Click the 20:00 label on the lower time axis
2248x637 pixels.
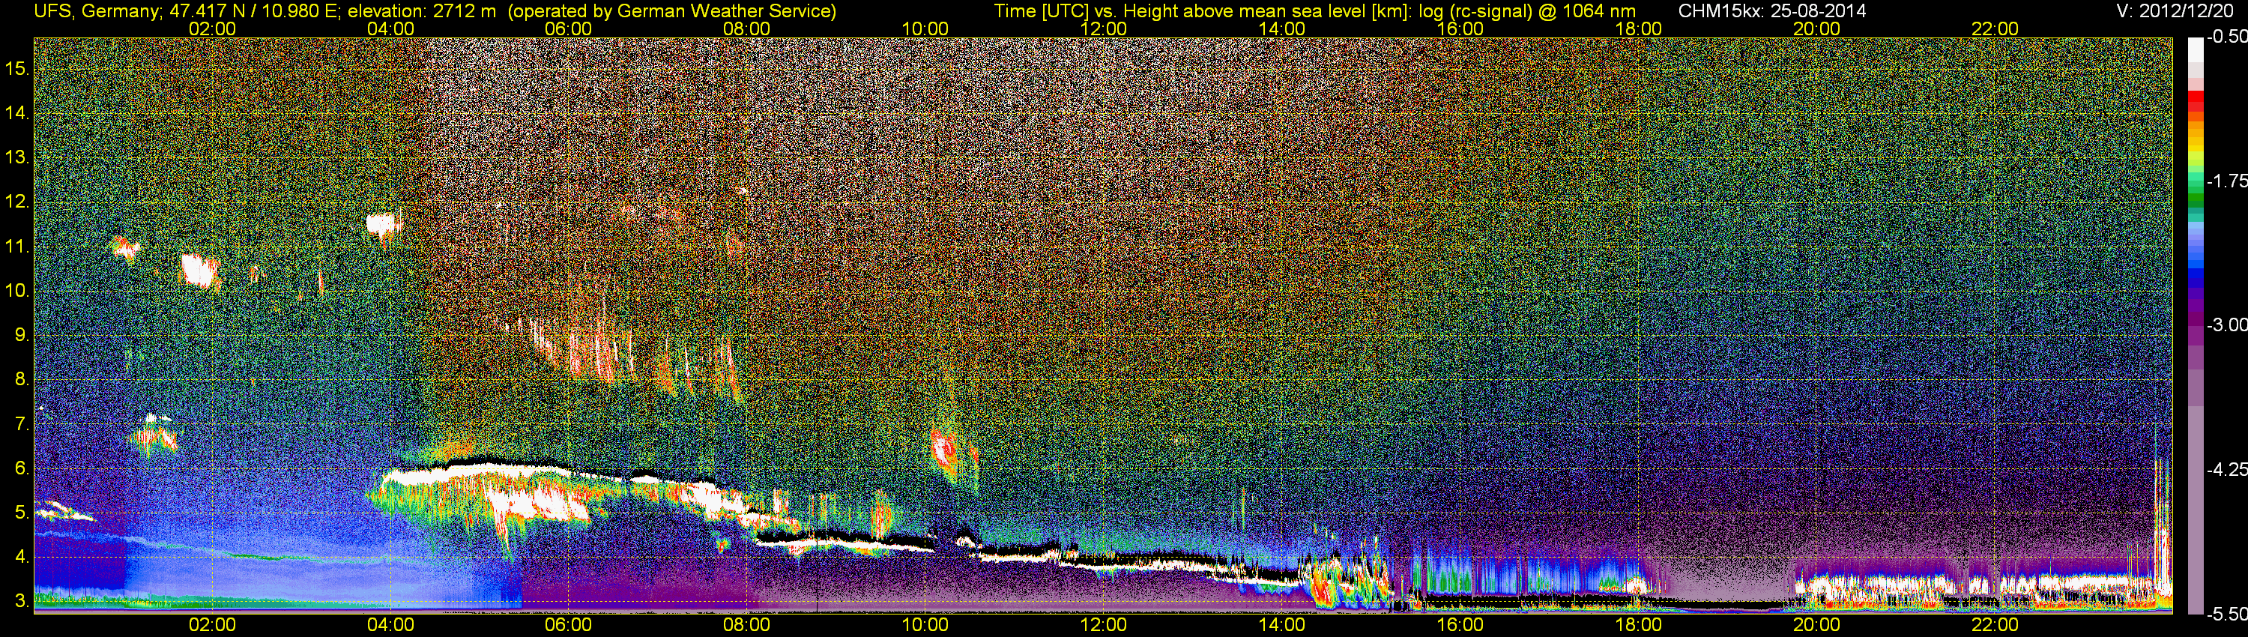[1817, 625]
